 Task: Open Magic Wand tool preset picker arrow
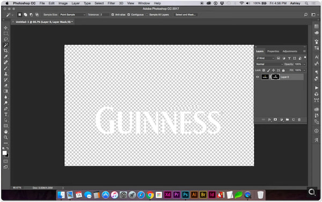pyautogui.click(x=12, y=15)
